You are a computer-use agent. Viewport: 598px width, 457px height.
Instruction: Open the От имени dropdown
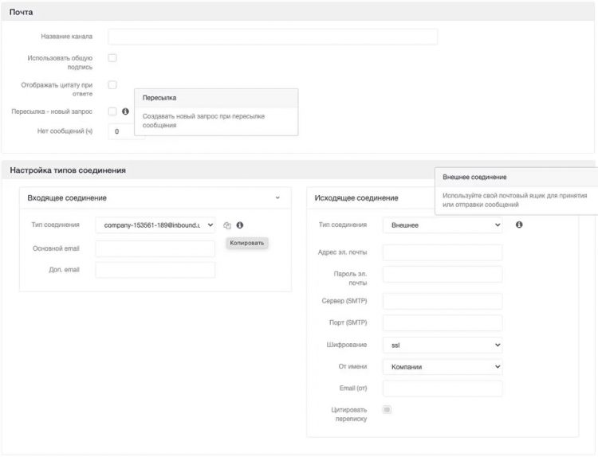(443, 367)
